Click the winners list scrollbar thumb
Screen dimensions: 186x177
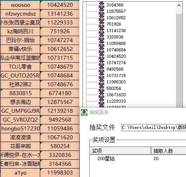[179, 60]
